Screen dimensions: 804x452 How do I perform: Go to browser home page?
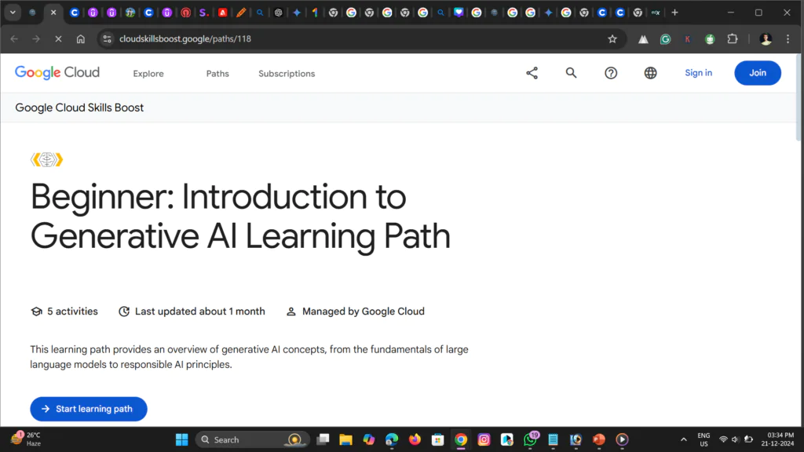coord(81,39)
